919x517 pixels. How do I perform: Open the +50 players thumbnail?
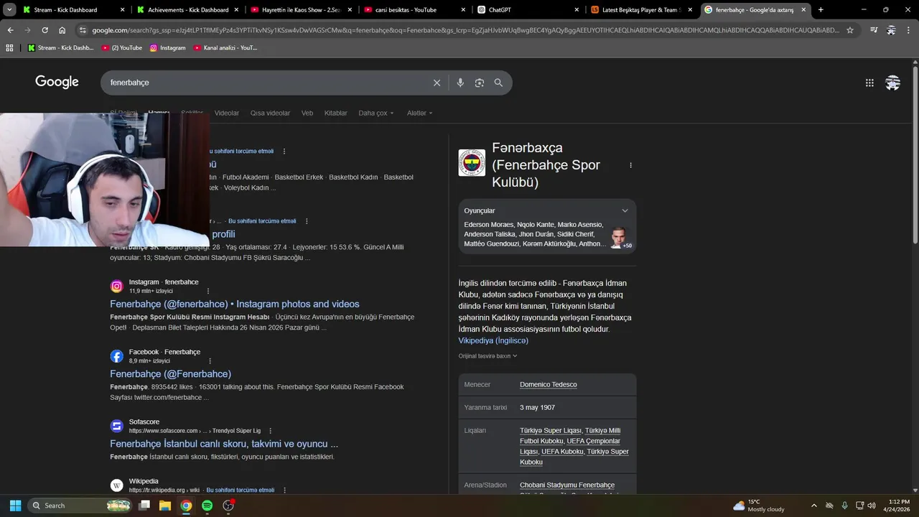point(620,238)
